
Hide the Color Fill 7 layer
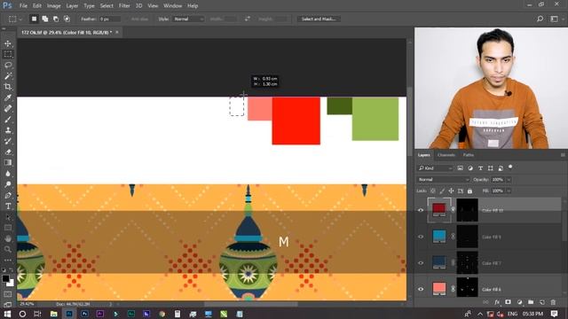pos(421,263)
